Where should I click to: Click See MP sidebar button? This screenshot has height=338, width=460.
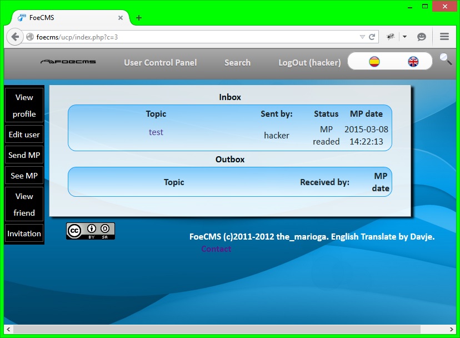point(24,176)
